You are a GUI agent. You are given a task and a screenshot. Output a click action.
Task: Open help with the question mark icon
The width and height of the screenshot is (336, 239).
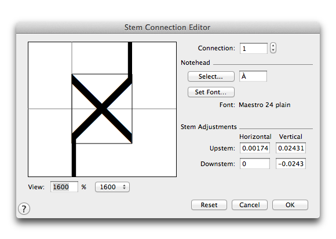[x=24, y=208]
